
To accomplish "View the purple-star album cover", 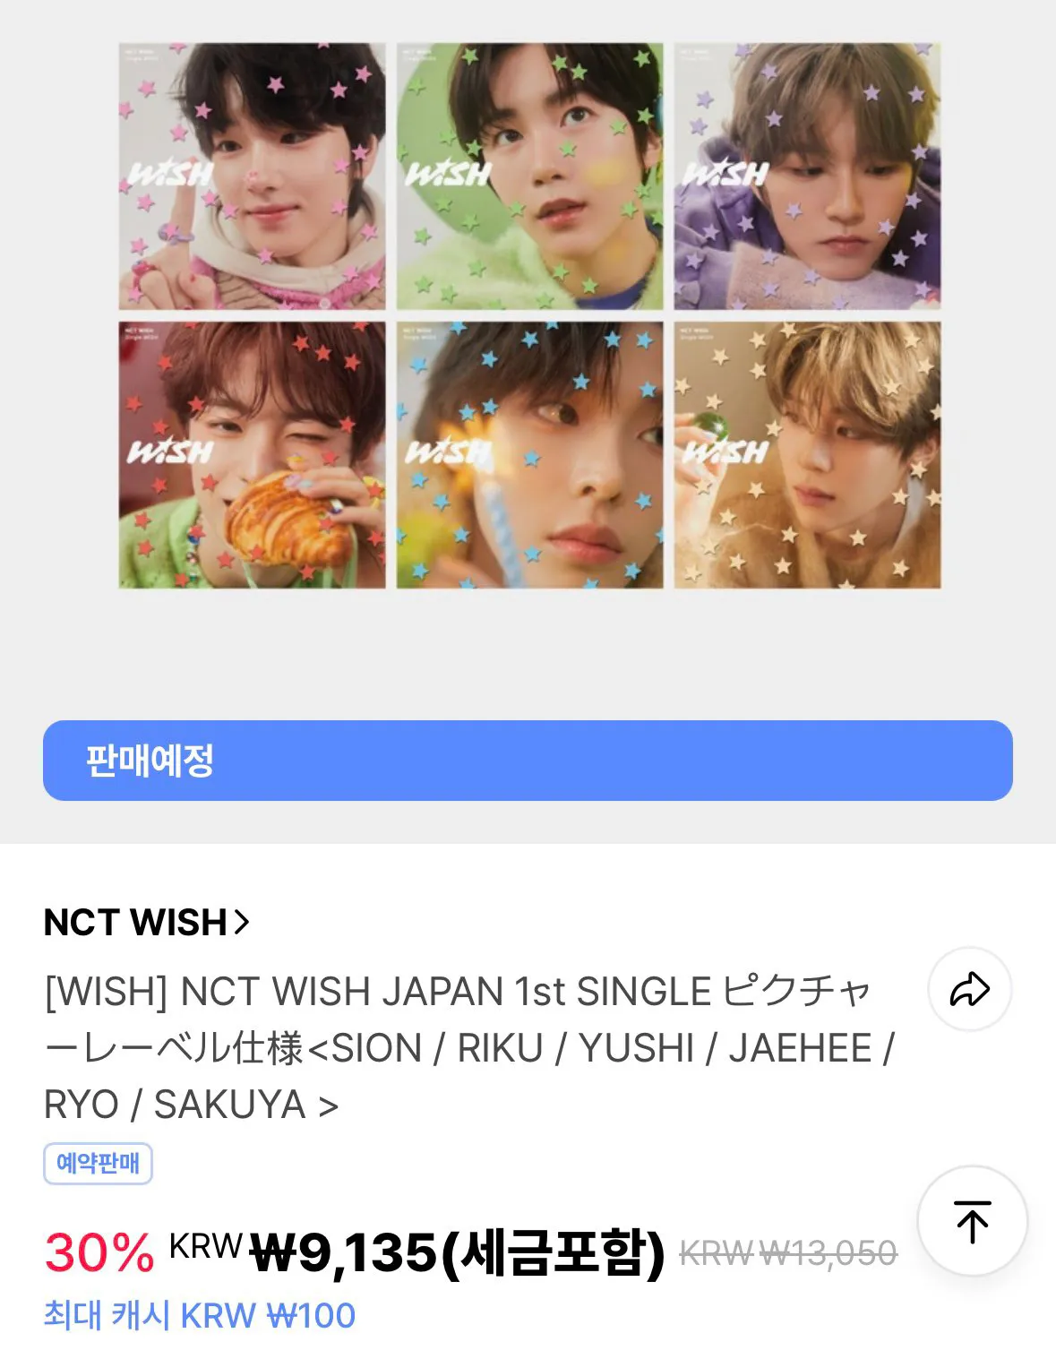I will (x=807, y=176).
